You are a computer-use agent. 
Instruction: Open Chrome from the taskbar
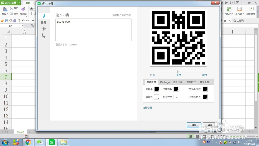pyautogui.click(x=28, y=142)
